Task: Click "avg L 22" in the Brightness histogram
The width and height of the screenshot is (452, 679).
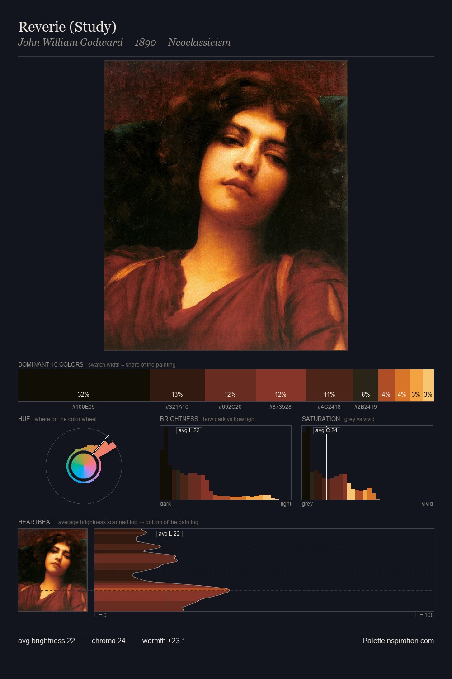Action: coord(189,430)
